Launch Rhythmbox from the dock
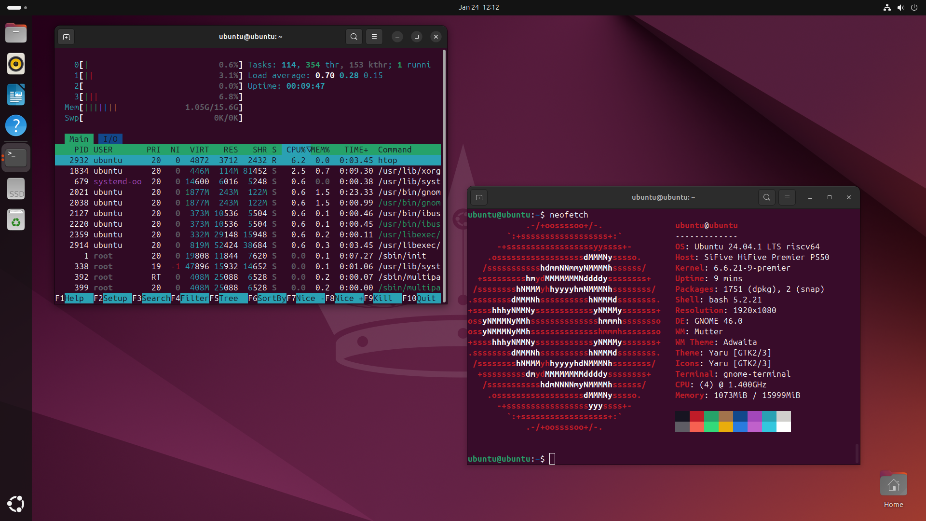926x521 pixels. click(x=16, y=64)
